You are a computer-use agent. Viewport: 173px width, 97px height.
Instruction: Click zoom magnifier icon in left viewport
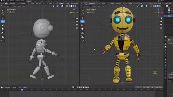[77, 18]
